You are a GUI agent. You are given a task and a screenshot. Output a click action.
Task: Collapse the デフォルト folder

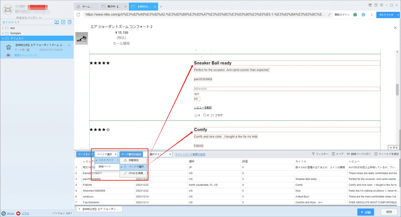tap(3, 39)
